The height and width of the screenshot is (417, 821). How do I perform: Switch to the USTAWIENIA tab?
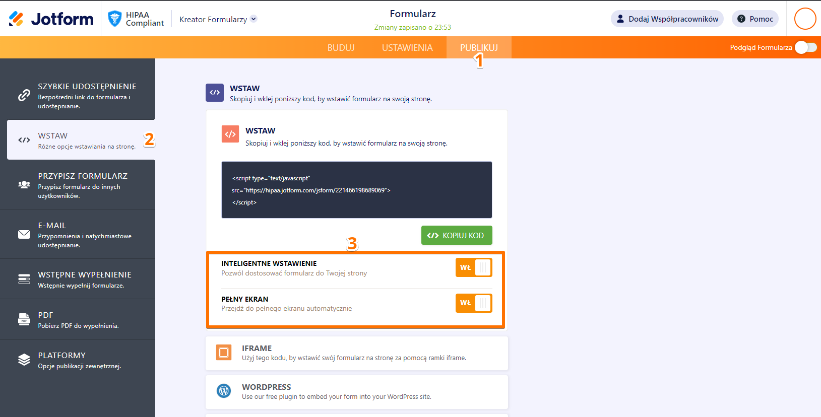pos(407,48)
